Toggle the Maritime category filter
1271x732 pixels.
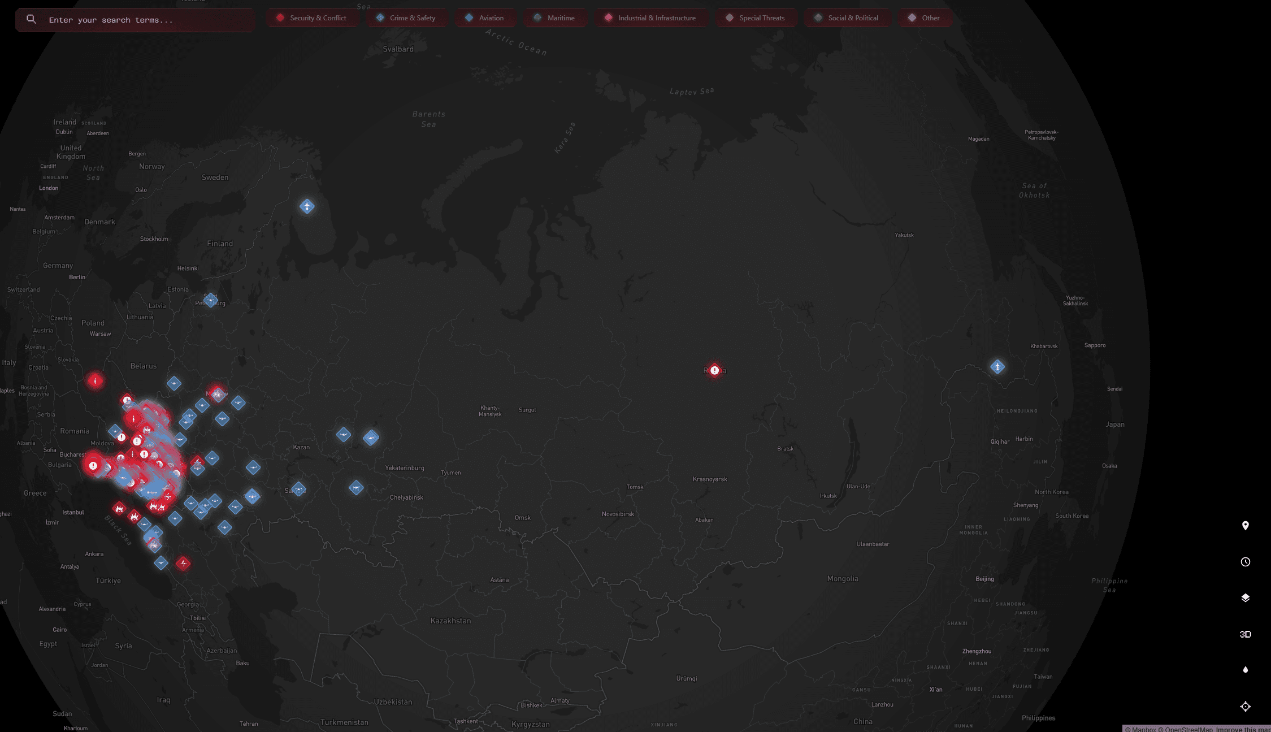point(554,18)
